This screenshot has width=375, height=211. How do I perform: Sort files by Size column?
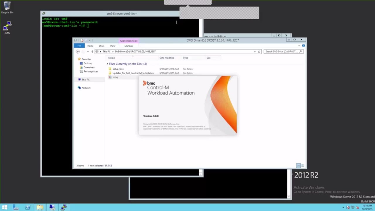click(213, 58)
